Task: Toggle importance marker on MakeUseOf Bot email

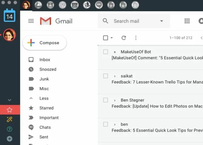Action: (x=115, y=52)
